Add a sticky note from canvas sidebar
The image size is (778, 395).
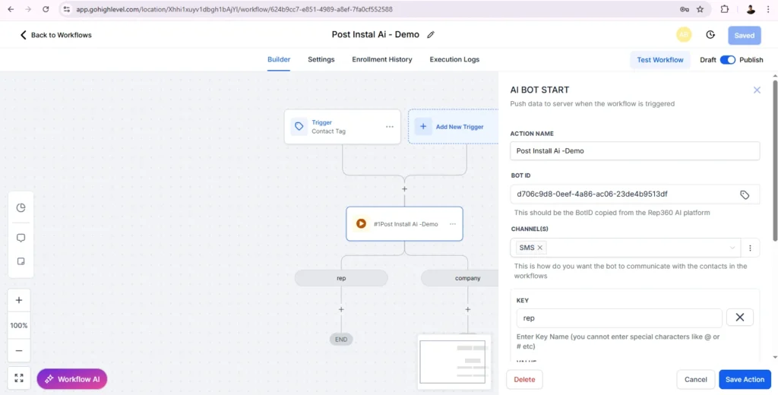21,261
